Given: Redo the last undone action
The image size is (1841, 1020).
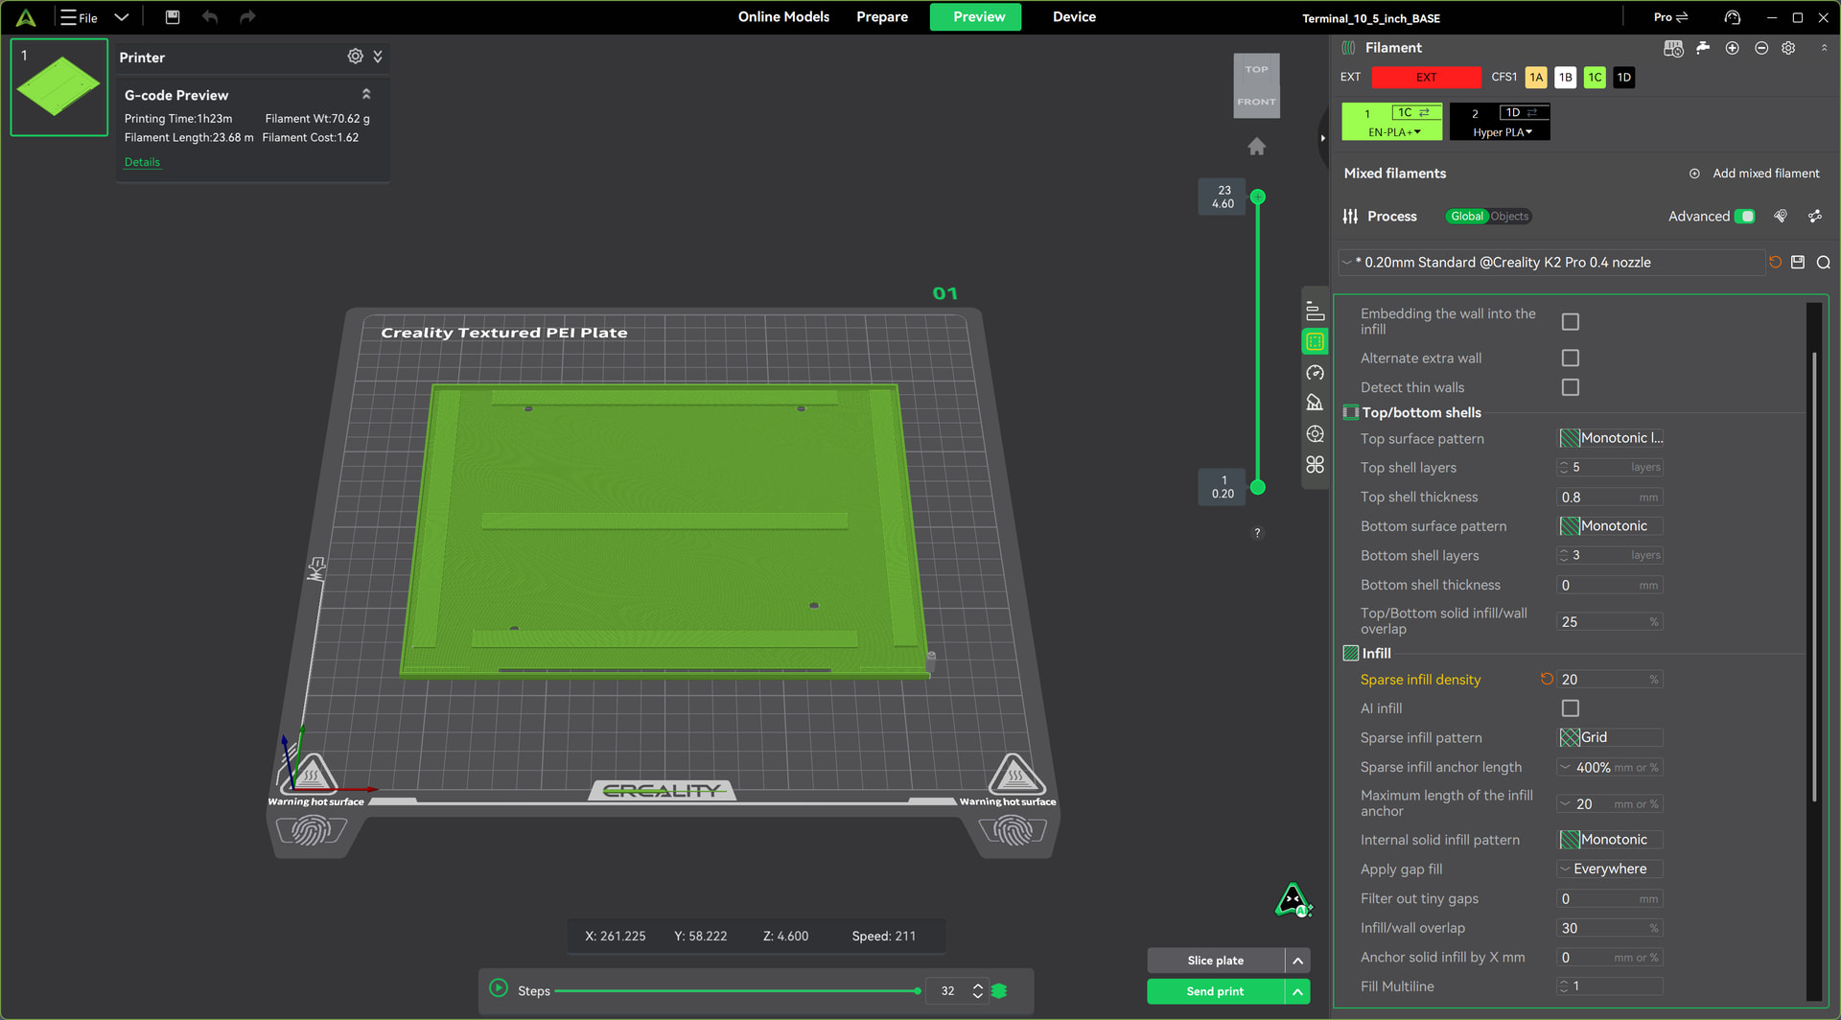Looking at the screenshot, I should (x=247, y=17).
